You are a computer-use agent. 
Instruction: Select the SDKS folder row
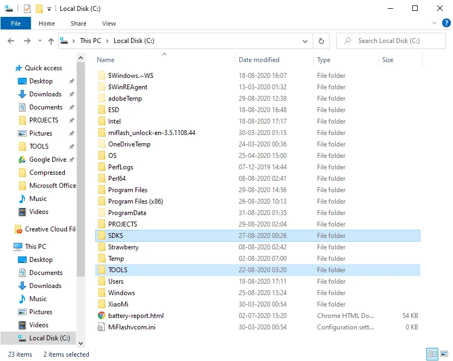(x=257, y=236)
